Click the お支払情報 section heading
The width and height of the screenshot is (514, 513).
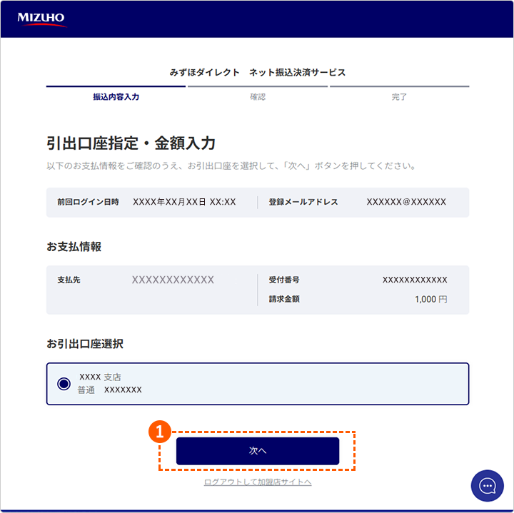[x=74, y=247]
